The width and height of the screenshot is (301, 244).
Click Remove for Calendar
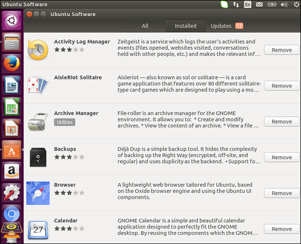[x=281, y=229]
